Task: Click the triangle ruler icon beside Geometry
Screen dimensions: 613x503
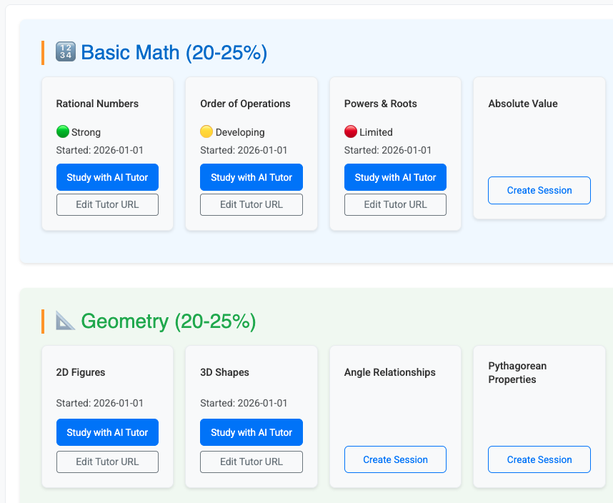Action: (65, 322)
